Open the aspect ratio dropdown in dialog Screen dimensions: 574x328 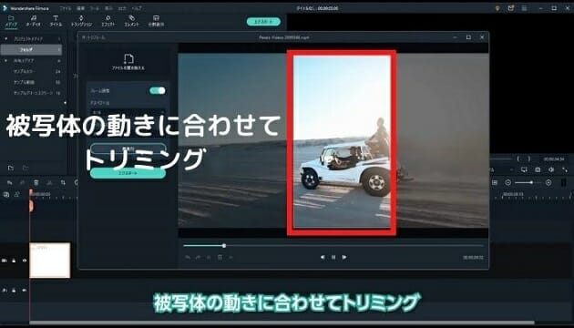pyautogui.click(x=128, y=112)
